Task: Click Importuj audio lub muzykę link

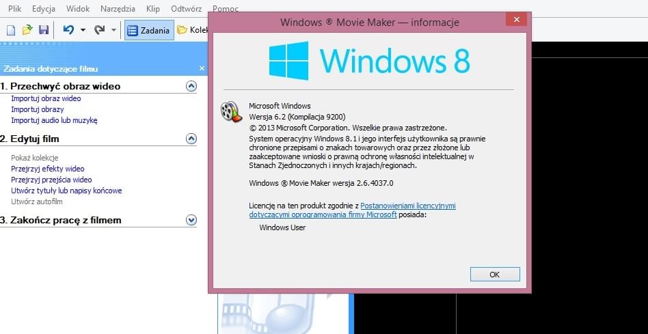Action: coord(54,120)
